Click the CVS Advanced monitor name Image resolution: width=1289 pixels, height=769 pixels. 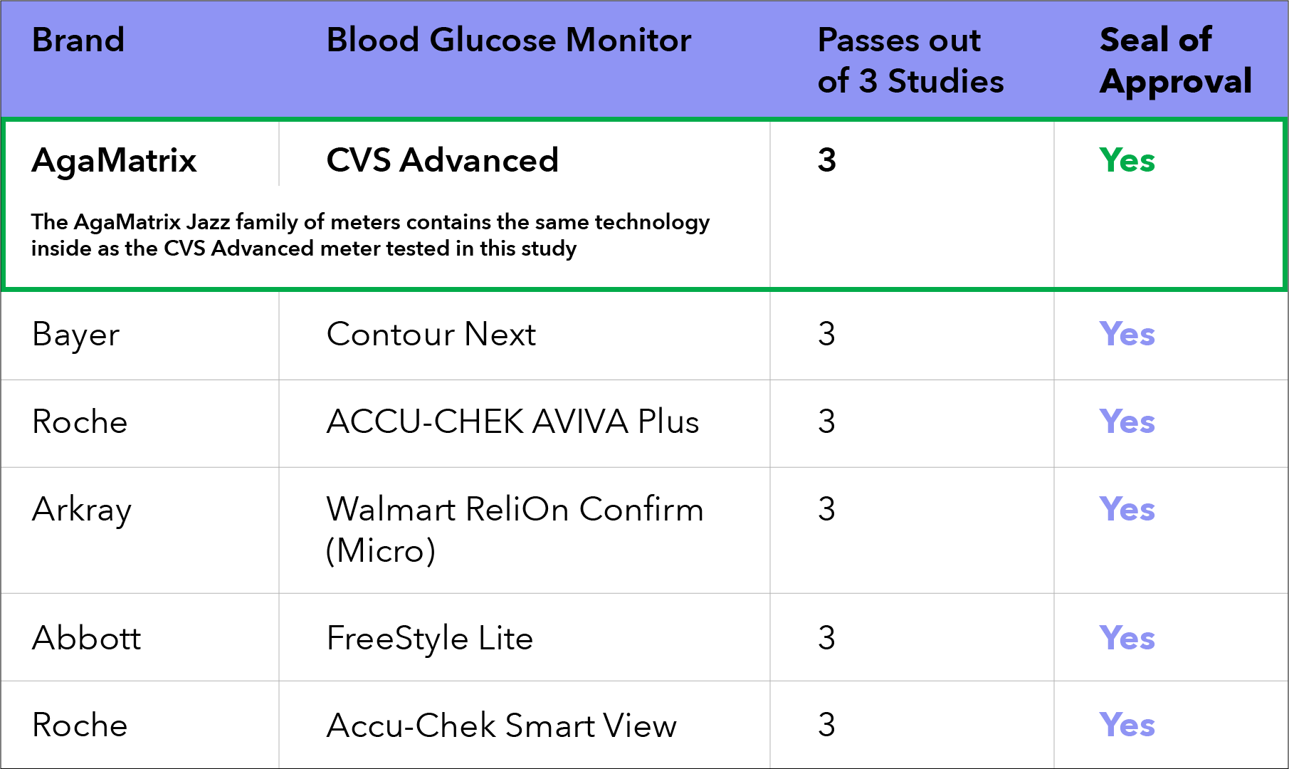tap(442, 160)
